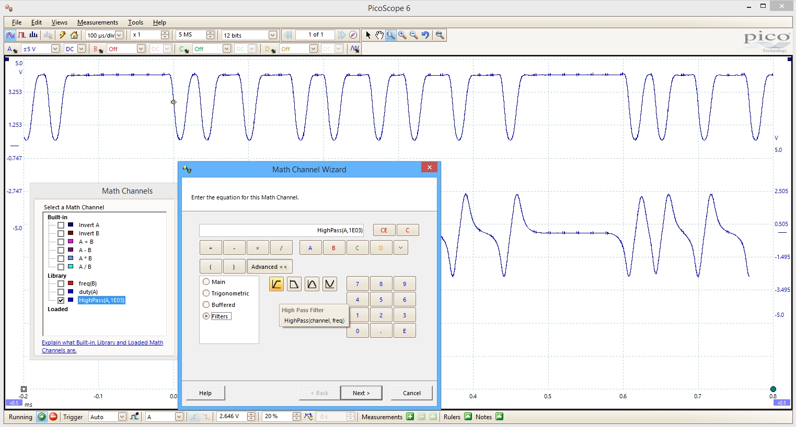Select the Trigonometric radio button
The width and height of the screenshot is (796, 427).
click(206, 293)
